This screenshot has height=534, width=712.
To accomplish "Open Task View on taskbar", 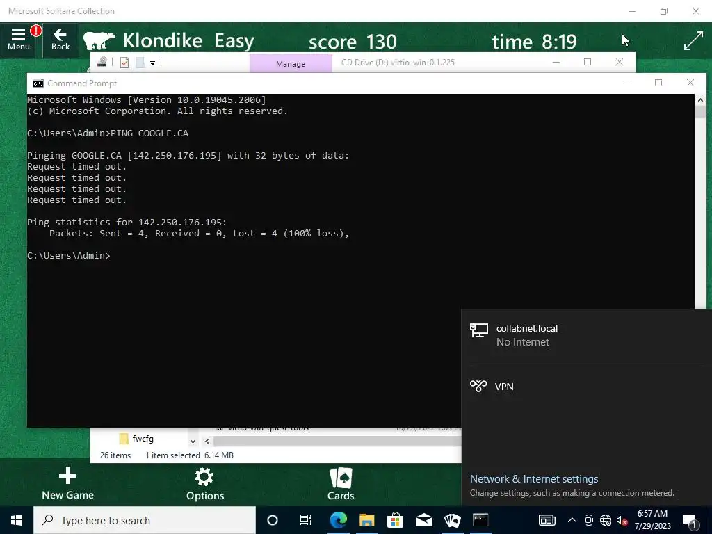I will click(306, 520).
